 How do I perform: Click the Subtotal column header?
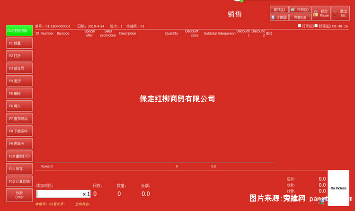click(x=210, y=33)
